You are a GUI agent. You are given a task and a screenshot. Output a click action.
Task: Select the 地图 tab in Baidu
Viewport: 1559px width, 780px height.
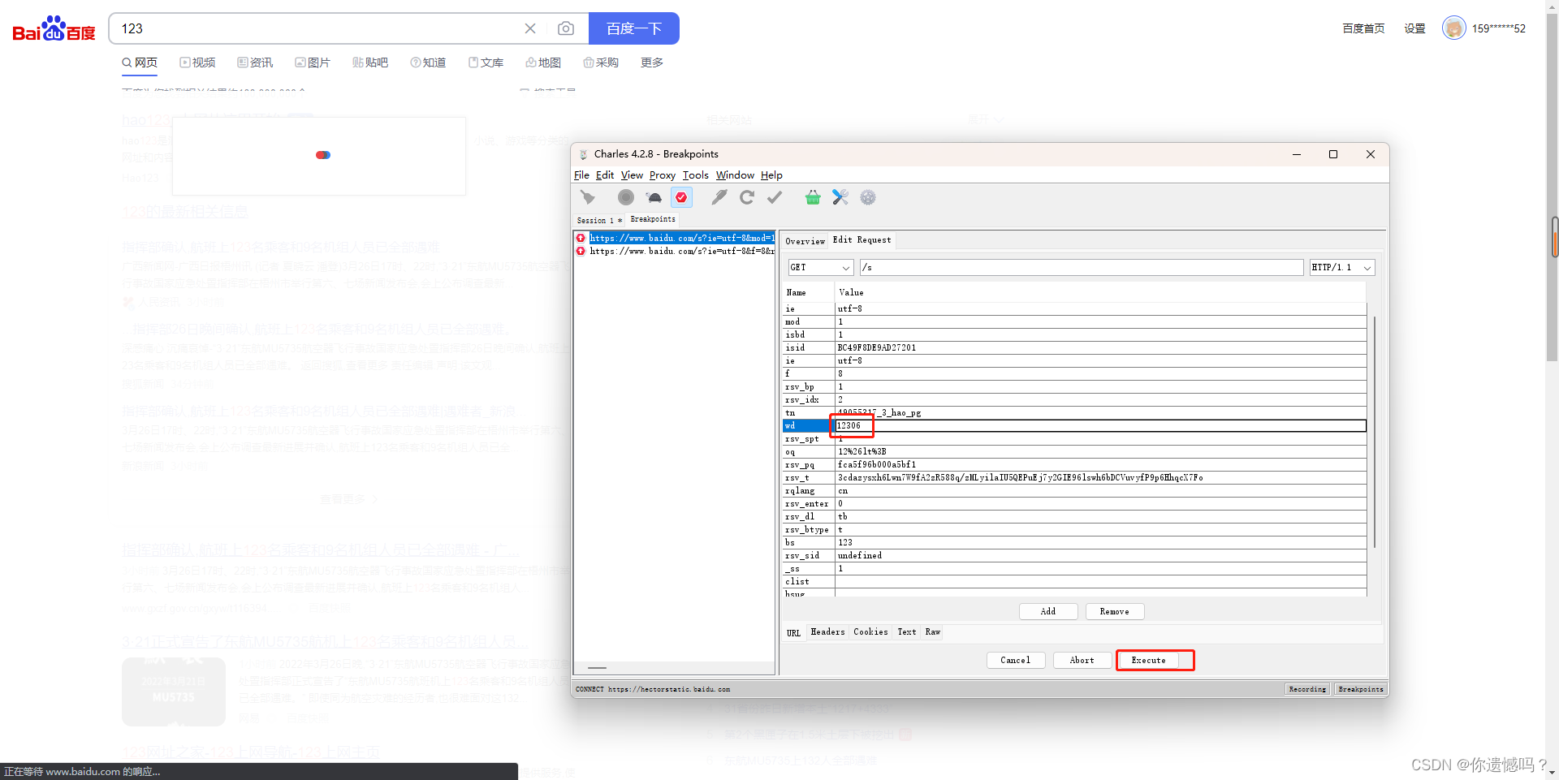point(543,62)
